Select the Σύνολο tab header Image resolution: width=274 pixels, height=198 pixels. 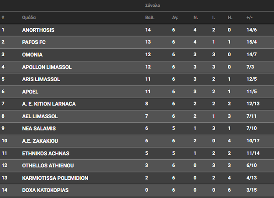153,5
